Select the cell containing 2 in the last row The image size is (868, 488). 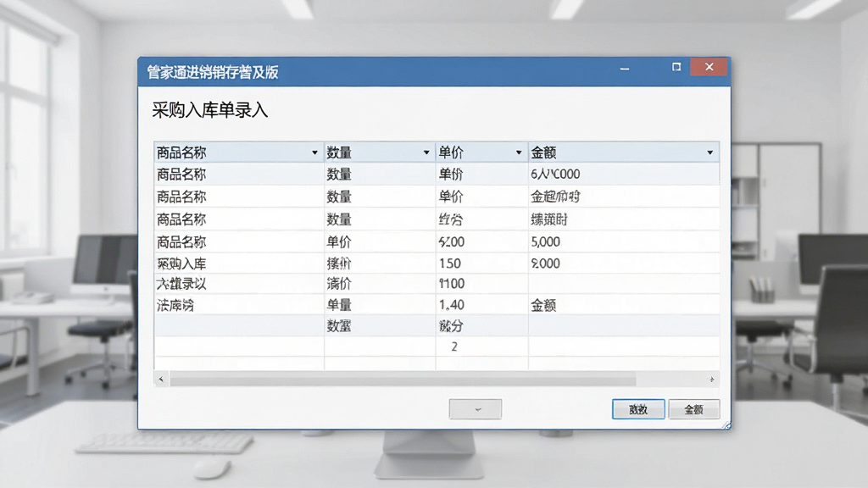[x=482, y=347]
